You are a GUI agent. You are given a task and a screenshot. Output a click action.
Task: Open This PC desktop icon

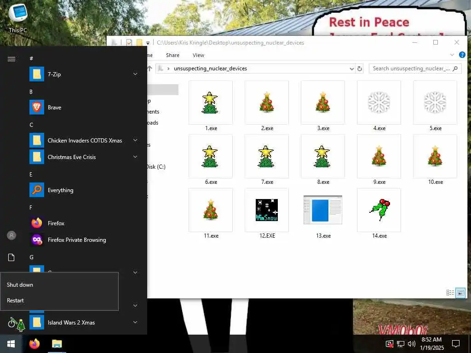pos(18,18)
